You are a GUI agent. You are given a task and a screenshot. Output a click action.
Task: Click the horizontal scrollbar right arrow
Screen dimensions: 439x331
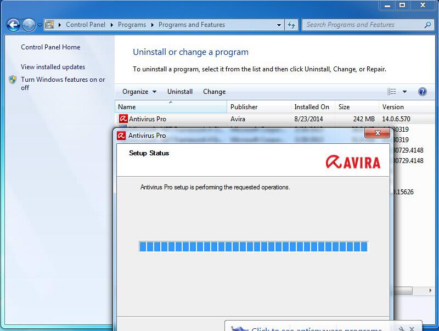(430, 291)
